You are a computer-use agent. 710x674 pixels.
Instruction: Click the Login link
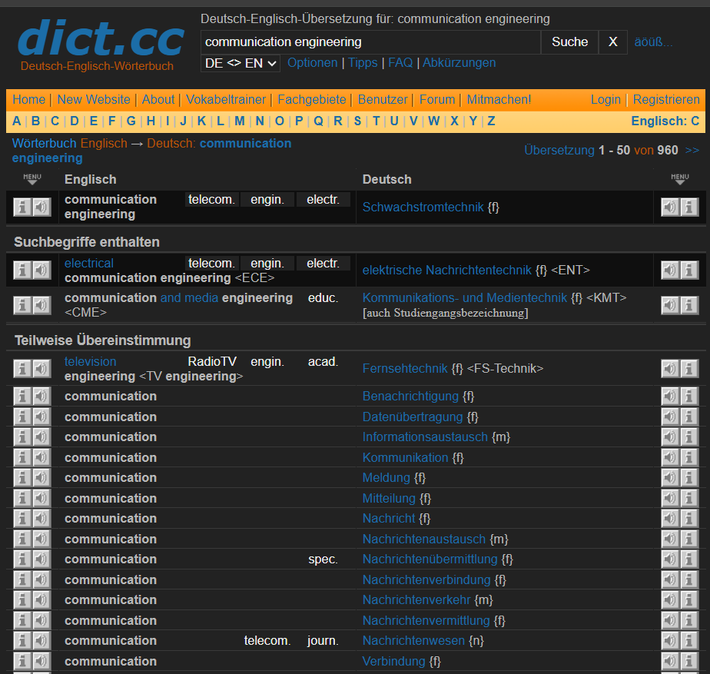605,99
